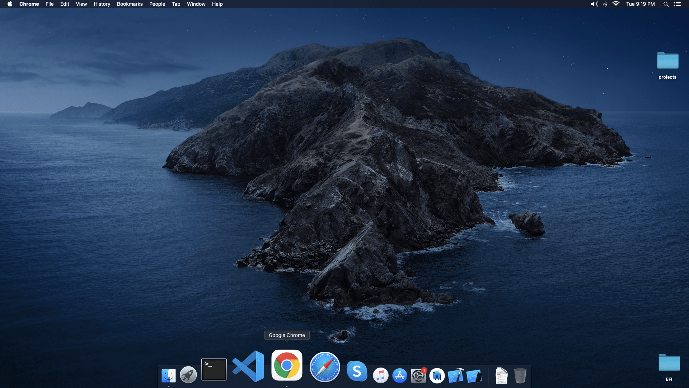Launch Terminal from the dock
689x388 pixels.
(214, 369)
